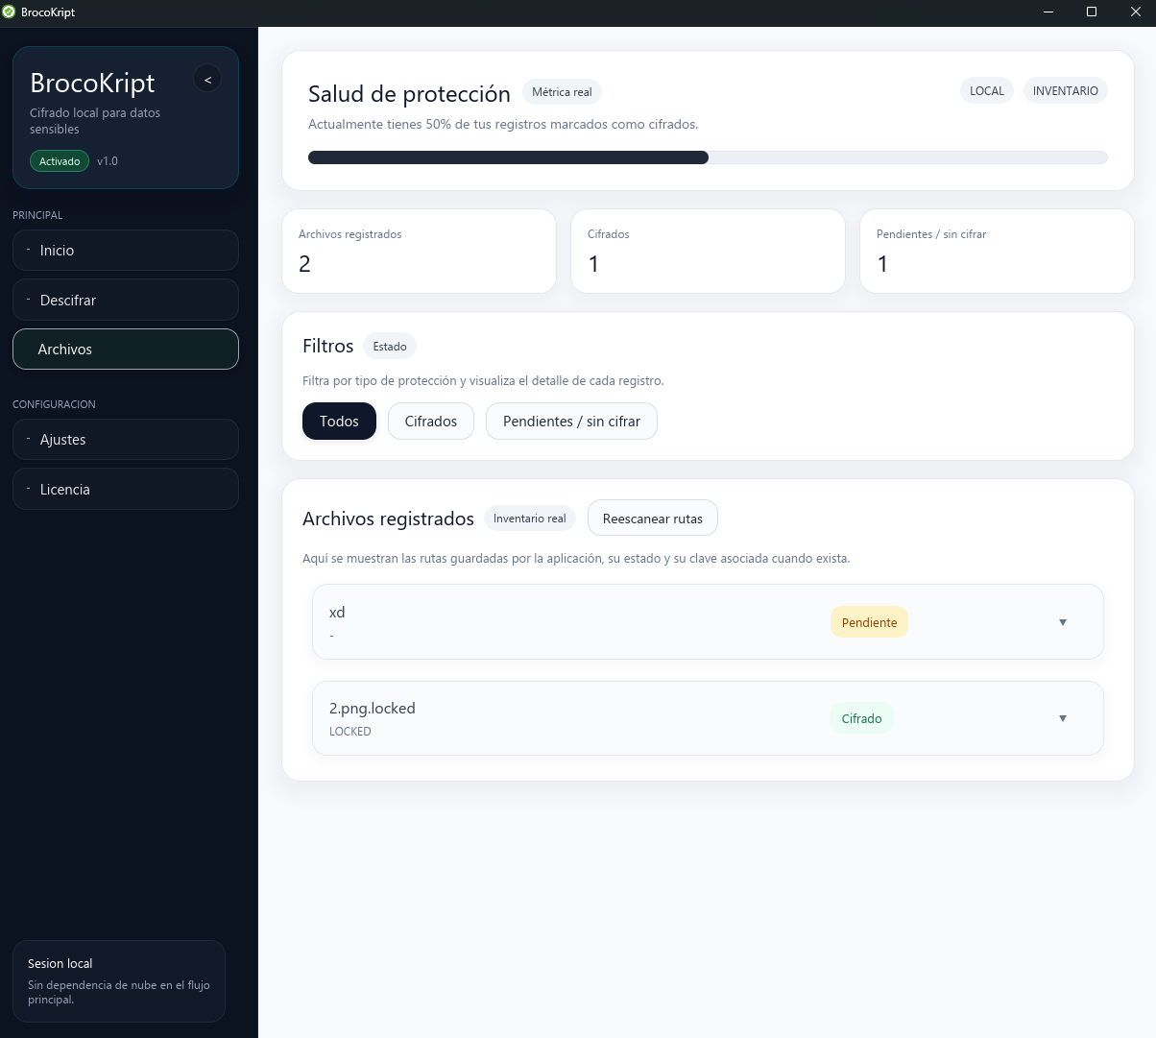This screenshot has width=1156, height=1038.
Task: Click the BrocoKript app icon in title bar
Action: tap(10, 12)
